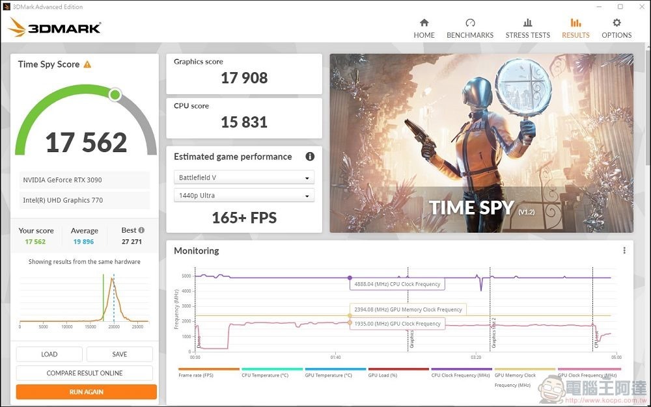Click the 3DMark logo

pos(55,27)
